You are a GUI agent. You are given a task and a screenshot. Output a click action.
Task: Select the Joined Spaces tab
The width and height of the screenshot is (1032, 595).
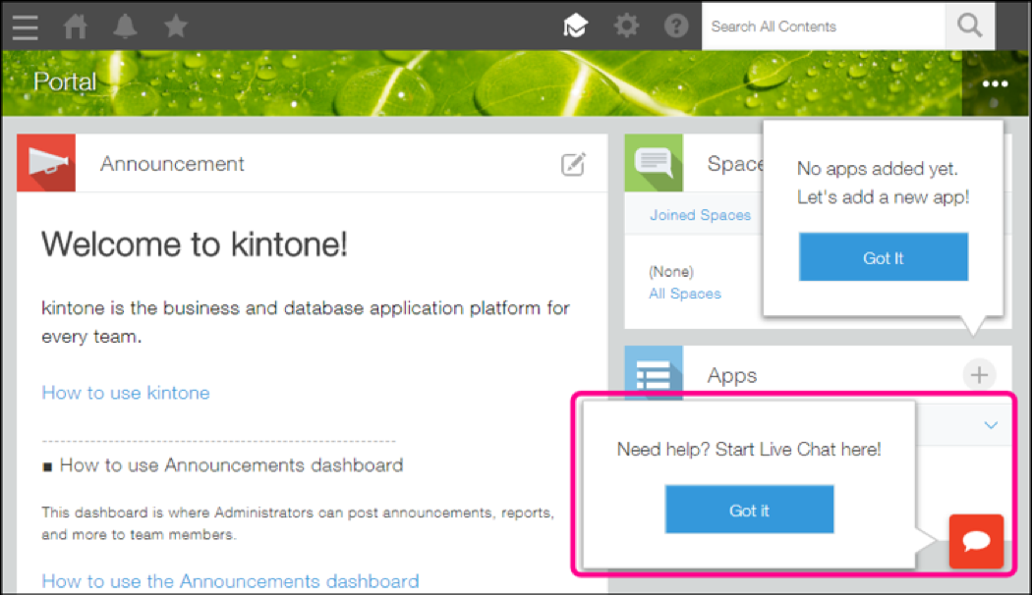pos(700,215)
